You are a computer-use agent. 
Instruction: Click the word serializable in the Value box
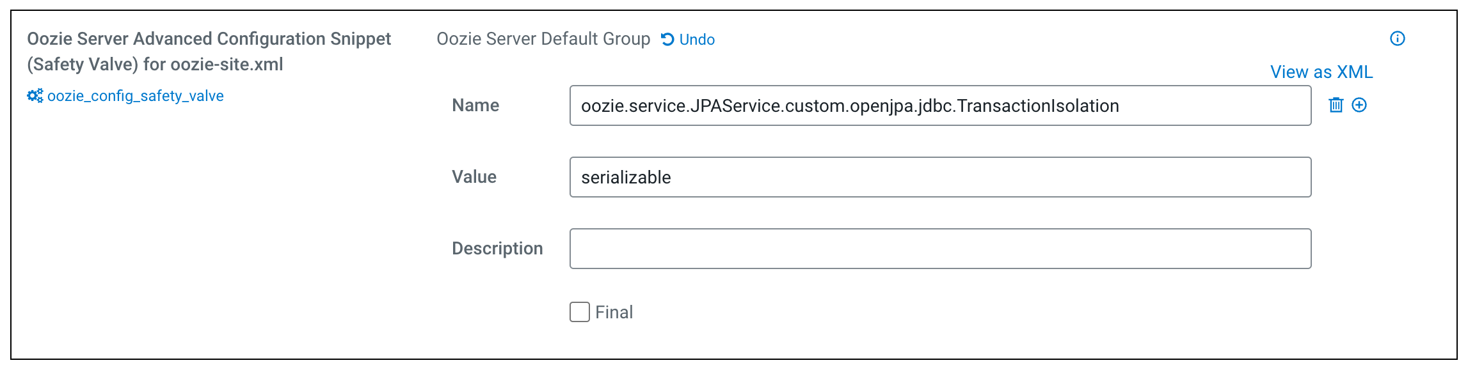coord(626,178)
